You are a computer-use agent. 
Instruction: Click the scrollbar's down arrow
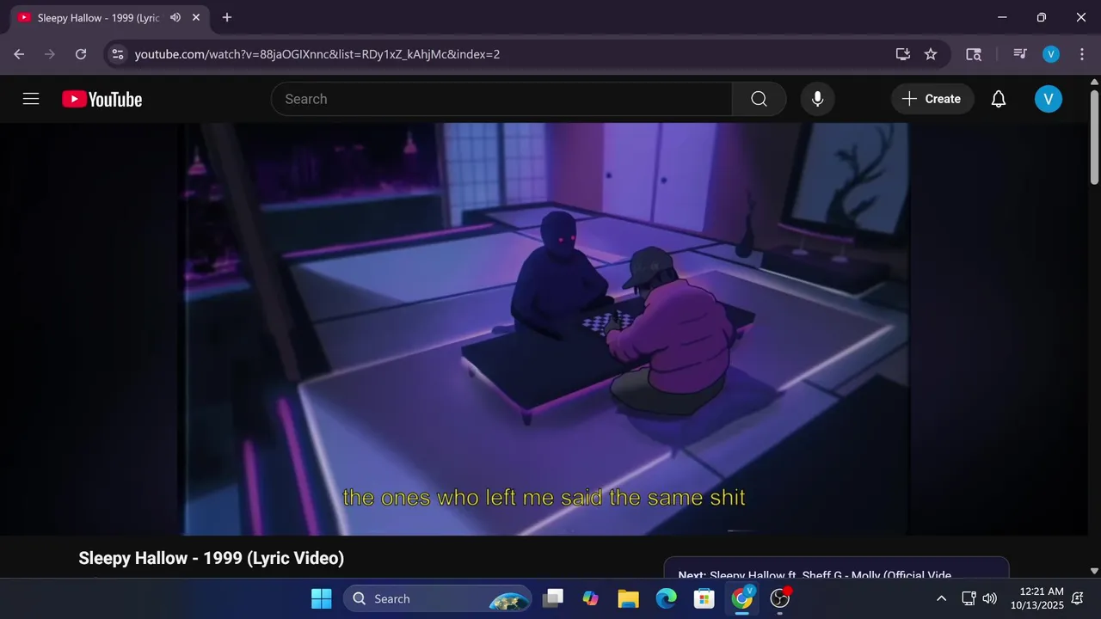click(1094, 571)
